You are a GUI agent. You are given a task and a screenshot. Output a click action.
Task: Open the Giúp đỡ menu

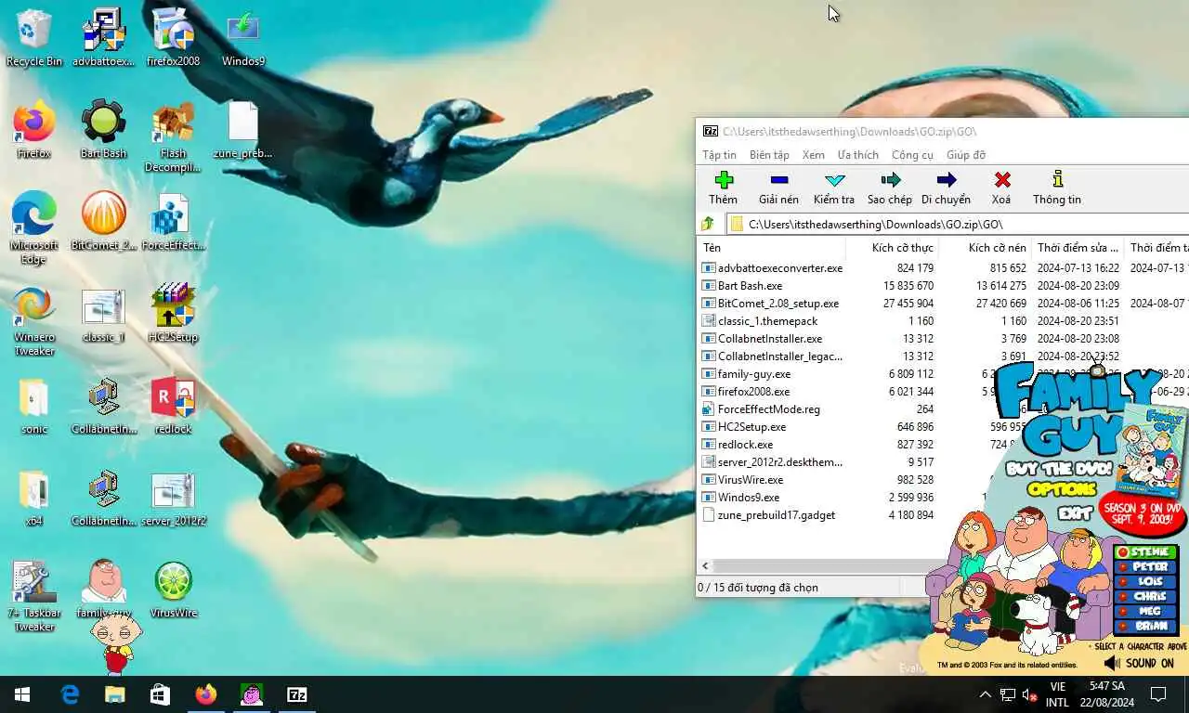click(966, 155)
